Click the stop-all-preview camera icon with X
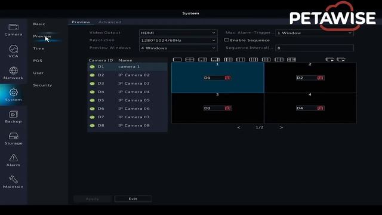This screenshot has width=382, height=215. click(x=341, y=60)
